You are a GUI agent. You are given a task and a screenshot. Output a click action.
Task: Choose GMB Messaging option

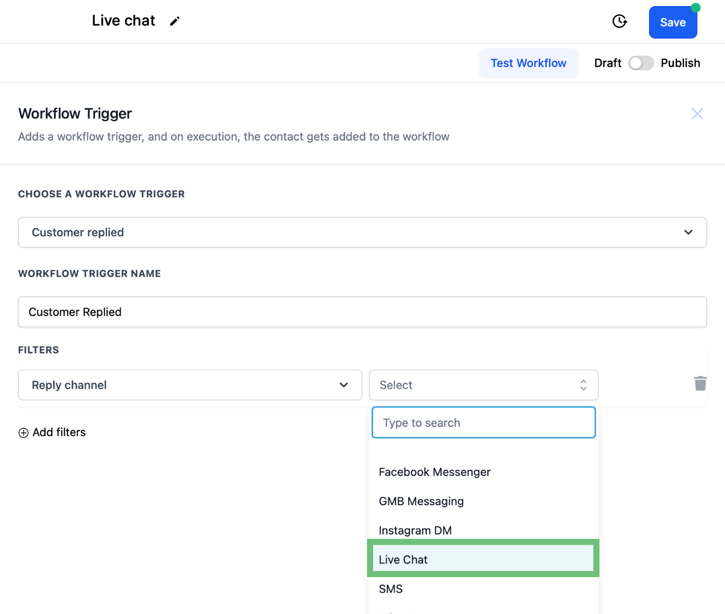484,501
